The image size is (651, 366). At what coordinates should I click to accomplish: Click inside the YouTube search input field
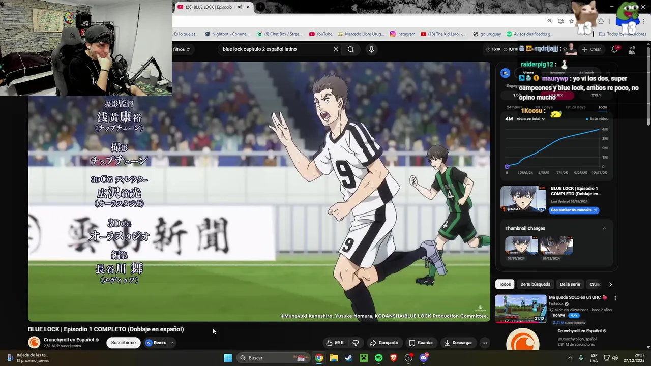pos(275,49)
